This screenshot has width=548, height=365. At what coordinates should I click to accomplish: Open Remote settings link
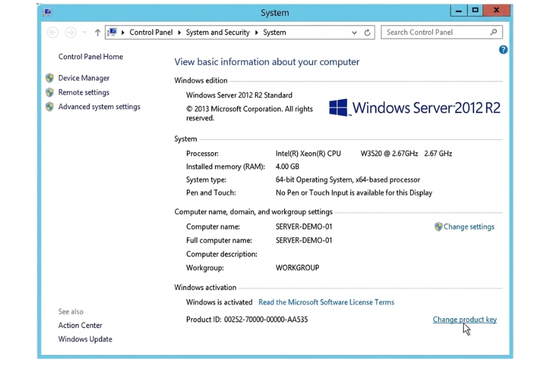click(x=83, y=92)
